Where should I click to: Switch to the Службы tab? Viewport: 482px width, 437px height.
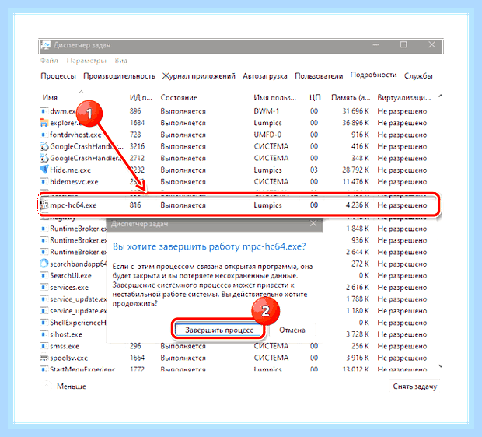(x=418, y=75)
